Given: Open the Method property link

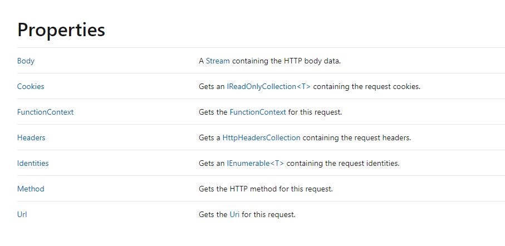Looking at the screenshot, I should pyautogui.click(x=31, y=189).
